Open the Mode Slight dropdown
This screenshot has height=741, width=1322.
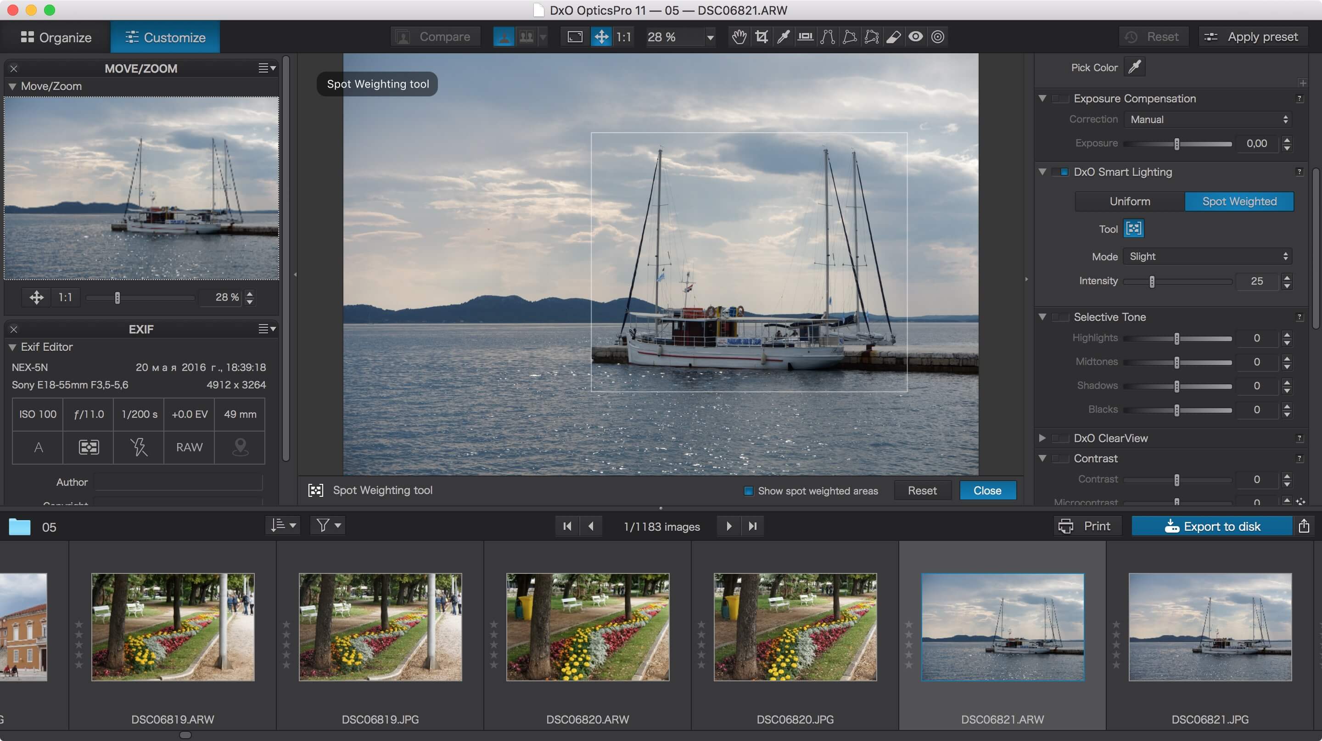point(1208,256)
